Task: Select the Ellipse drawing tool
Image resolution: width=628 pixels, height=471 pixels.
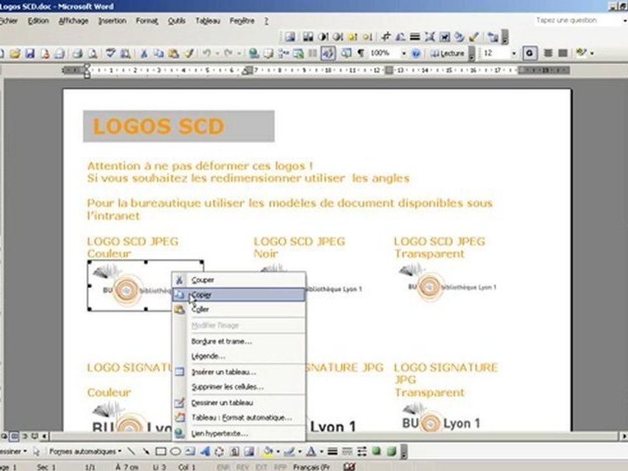Action: [175, 452]
